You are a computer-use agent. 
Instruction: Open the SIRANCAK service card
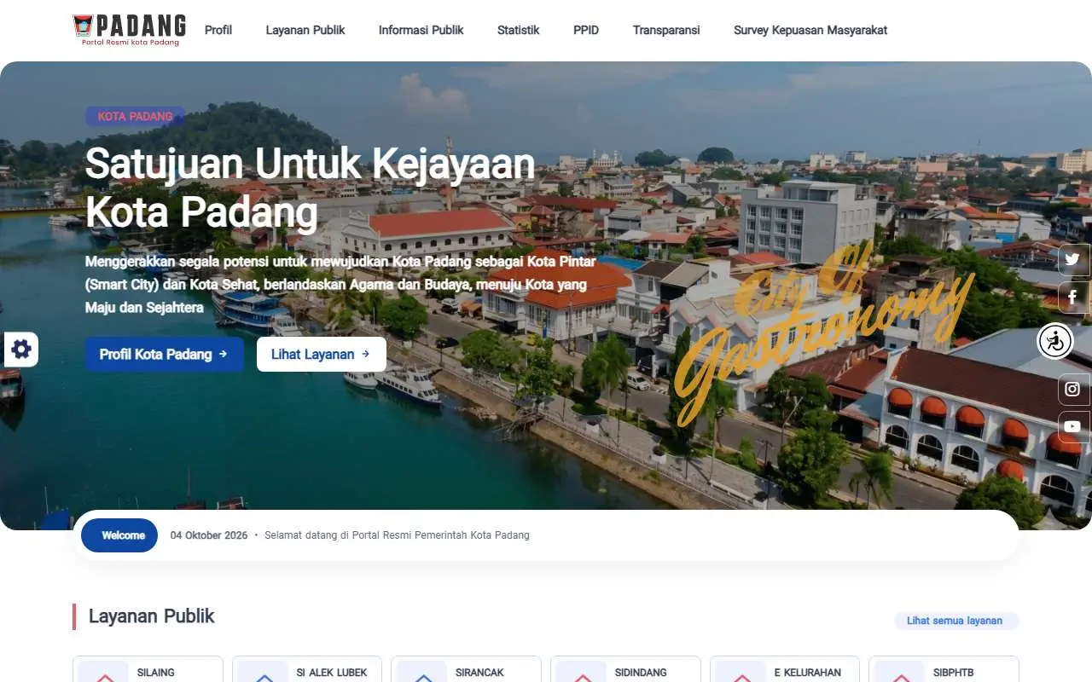466,669
